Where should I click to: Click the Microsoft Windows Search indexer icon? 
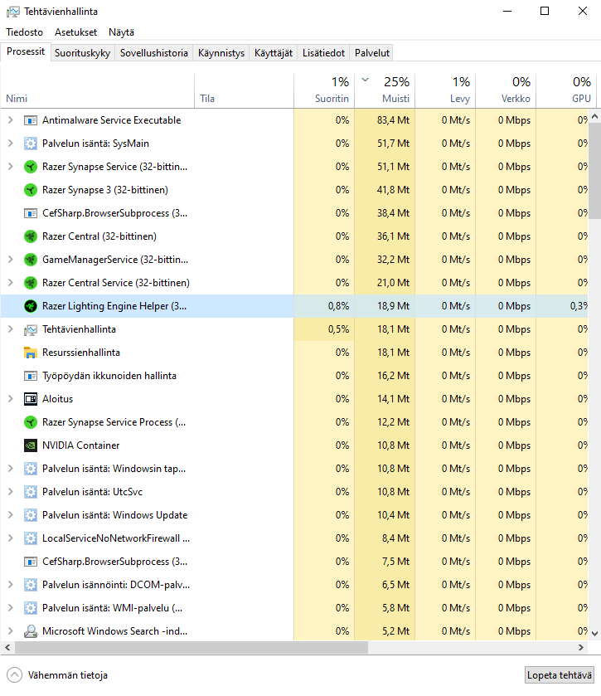coord(30,631)
